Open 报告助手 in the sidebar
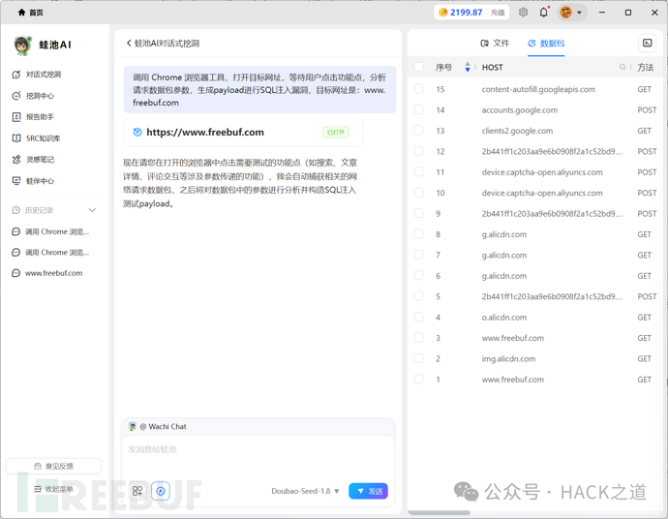 33,117
